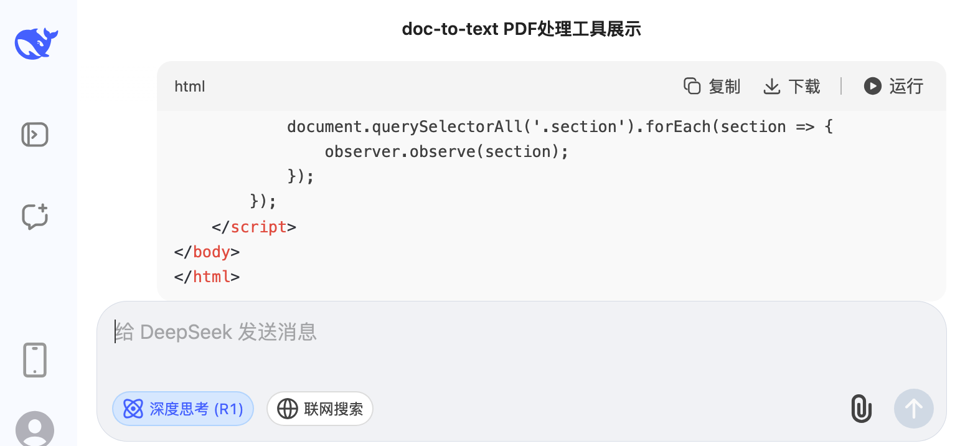
Task: Start a new chat via the bubble-plus icon
Action: (x=35, y=216)
